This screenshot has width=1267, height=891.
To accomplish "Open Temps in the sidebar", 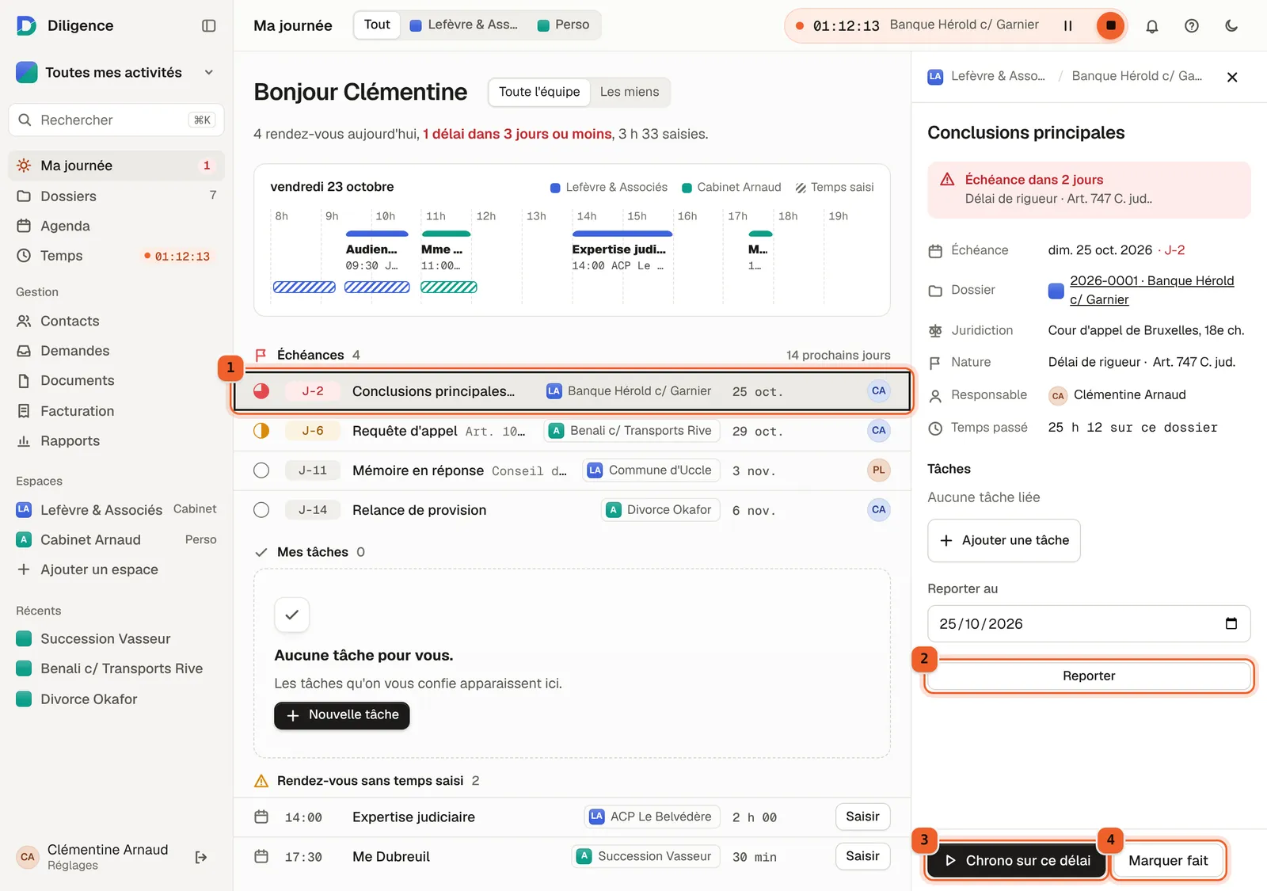I will [116, 256].
